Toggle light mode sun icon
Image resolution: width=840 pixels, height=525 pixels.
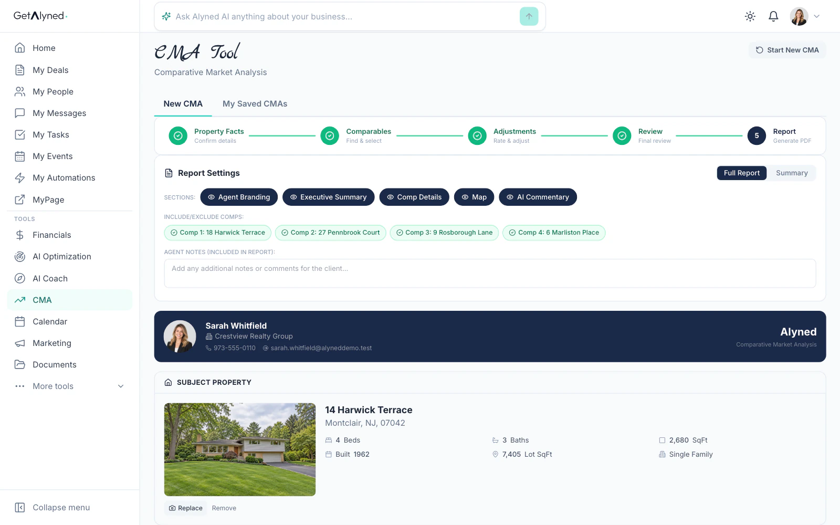pyautogui.click(x=750, y=16)
